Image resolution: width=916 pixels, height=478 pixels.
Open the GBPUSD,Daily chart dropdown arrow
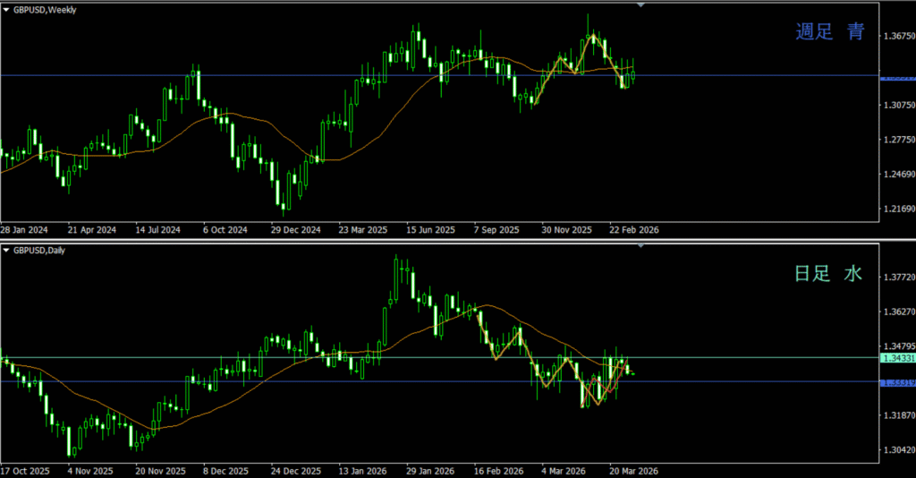(6, 252)
